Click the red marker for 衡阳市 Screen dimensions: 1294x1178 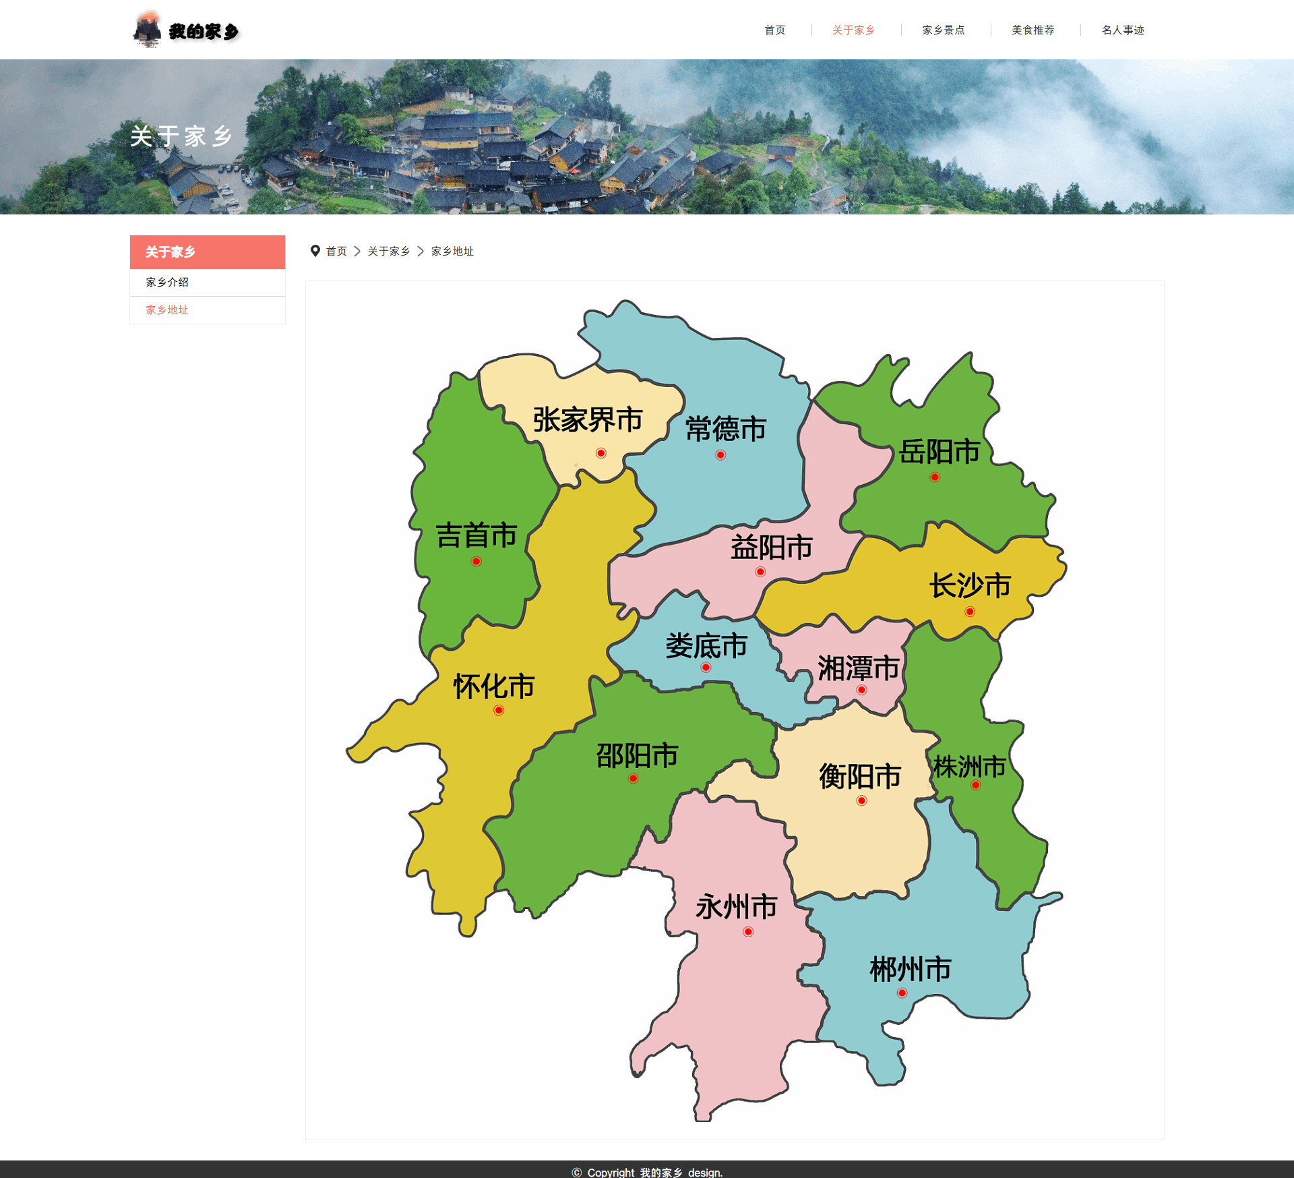[x=861, y=801]
